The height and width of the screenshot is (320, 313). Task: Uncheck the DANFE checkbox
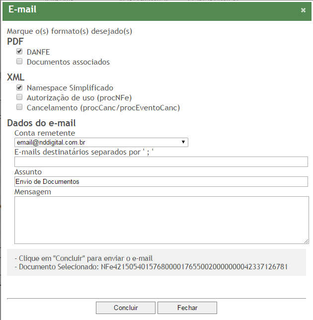(19, 52)
